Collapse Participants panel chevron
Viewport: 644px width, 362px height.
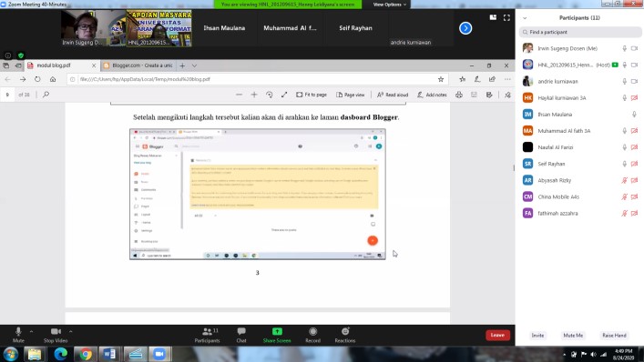click(525, 18)
